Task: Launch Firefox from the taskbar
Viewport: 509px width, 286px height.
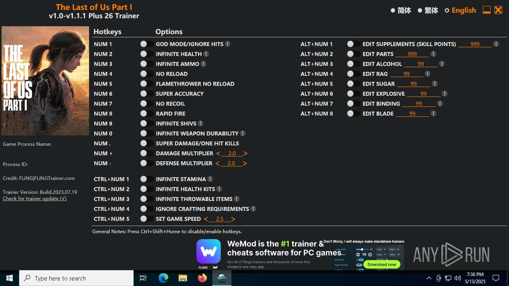Action: click(202, 278)
